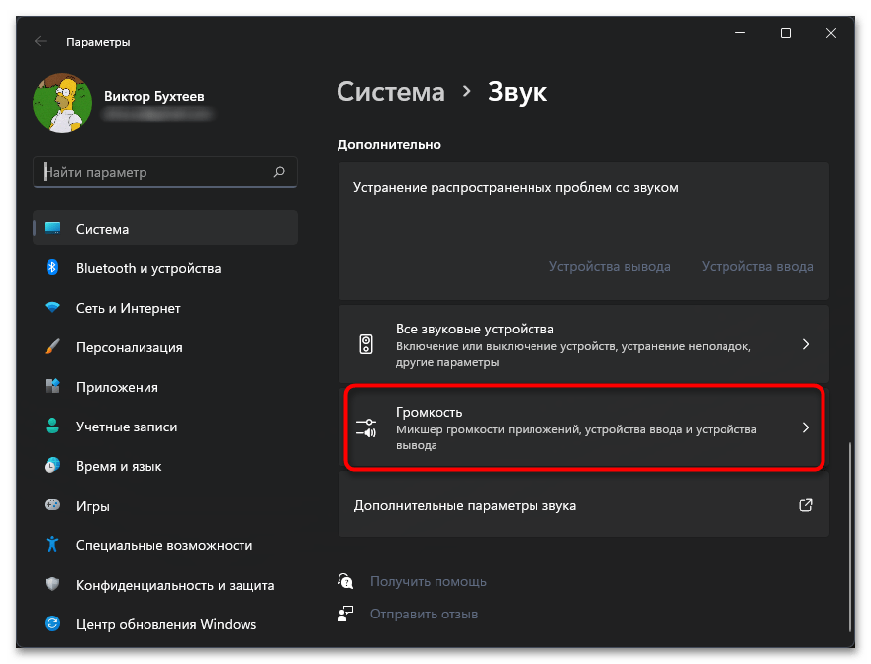Click the Игры controller icon
This screenshot has height=664, width=871.
53,506
